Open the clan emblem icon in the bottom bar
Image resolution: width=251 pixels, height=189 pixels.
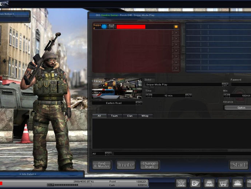tap(181, 183)
